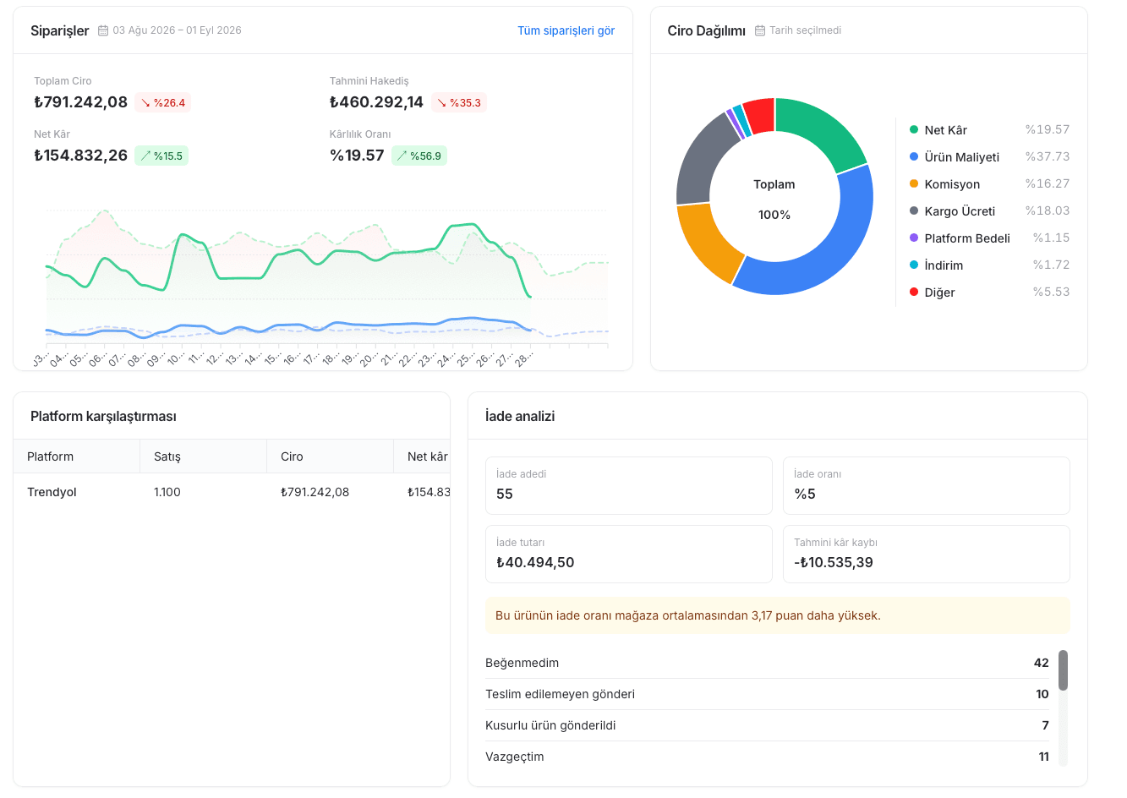Click the Tahmini Hakediş %35.3 decrease badge
Image resolution: width=1127 pixels, height=798 pixels.
(x=459, y=102)
